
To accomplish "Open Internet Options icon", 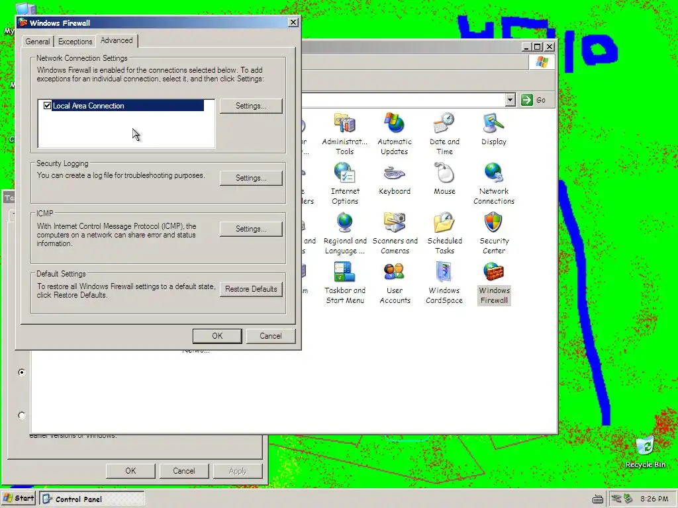I will click(x=345, y=183).
